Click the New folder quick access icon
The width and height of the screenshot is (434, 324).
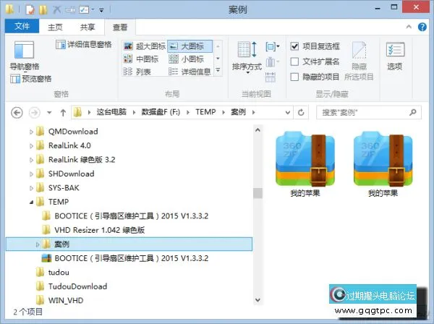click(x=43, y=10)
